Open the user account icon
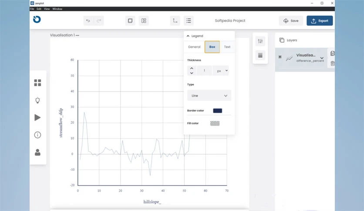364x211 pixels. pos(37,153)
